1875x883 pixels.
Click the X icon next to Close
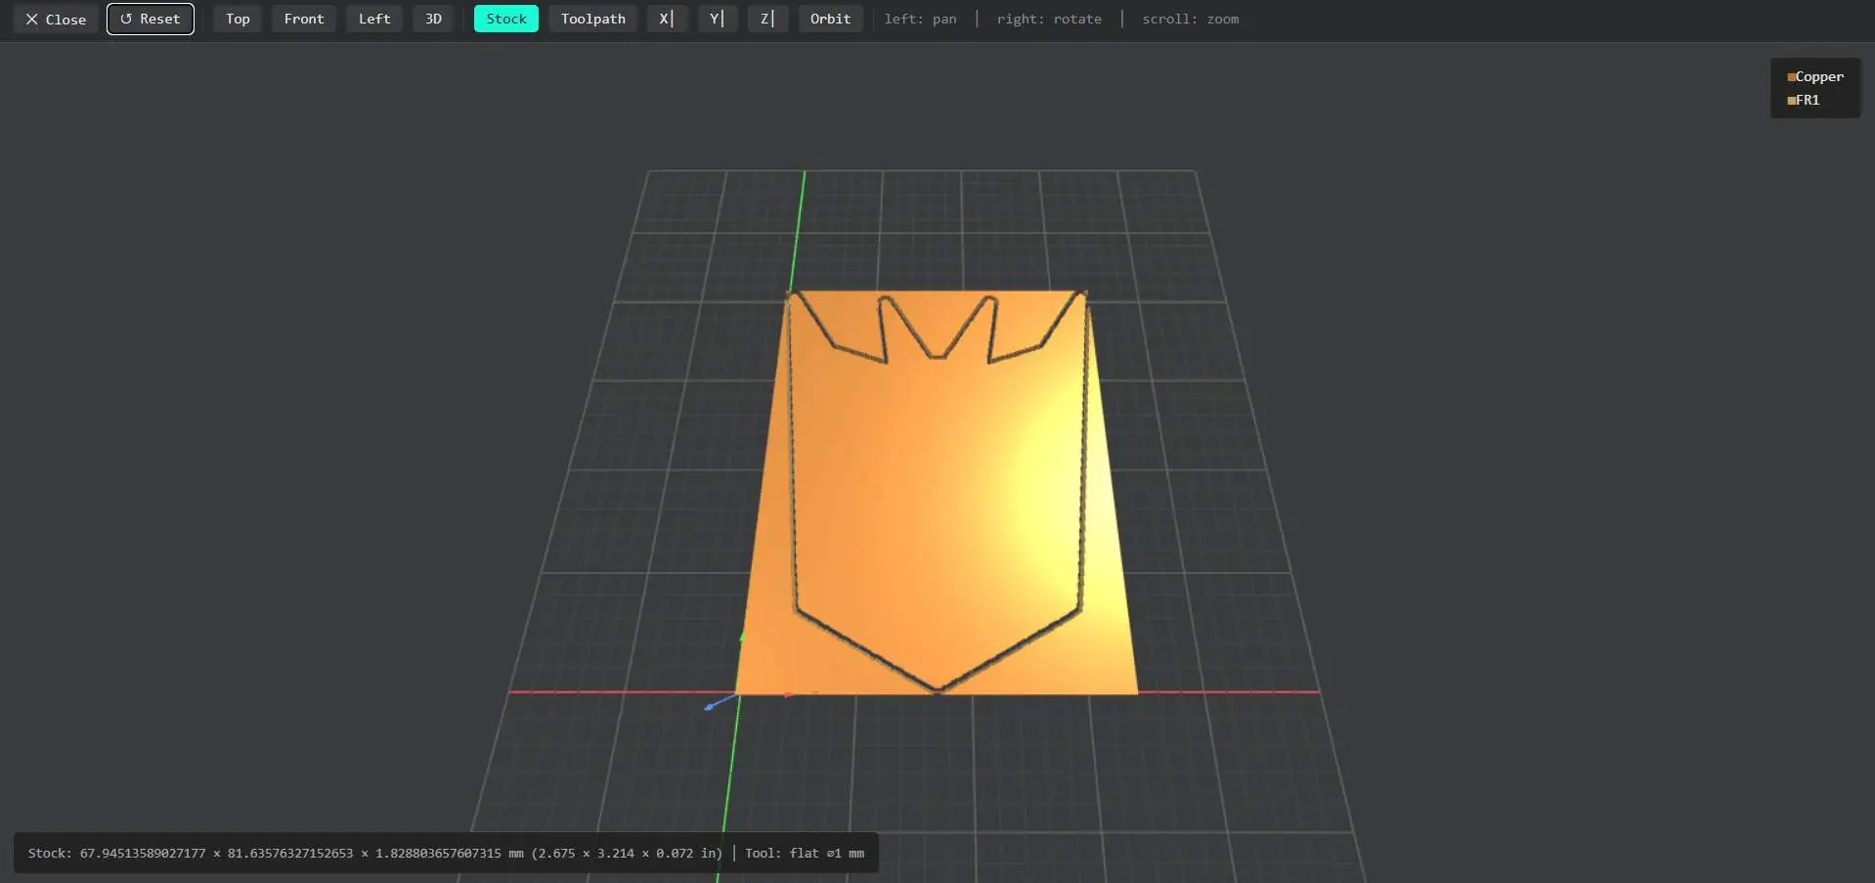coord(32,19)
